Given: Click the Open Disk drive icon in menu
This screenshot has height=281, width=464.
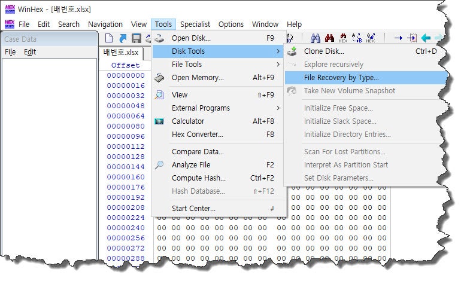Looking at the screenshot, I should click(x=159, y=38).
